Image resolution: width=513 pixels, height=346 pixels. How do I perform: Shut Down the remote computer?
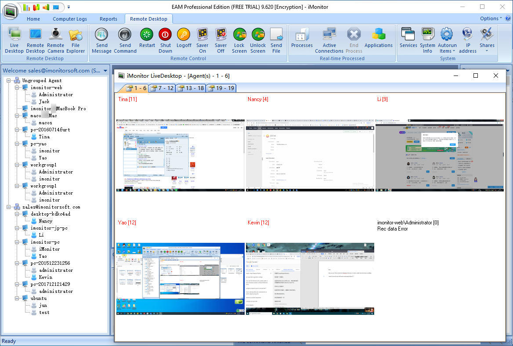click(x=165, y=40)
